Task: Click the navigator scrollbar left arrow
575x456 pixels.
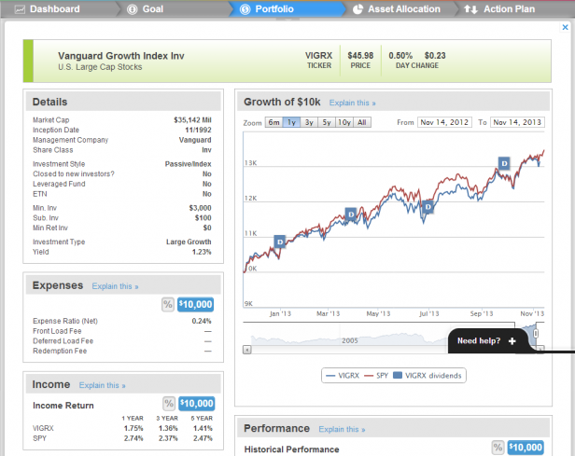Action: (x=246, y=350)
